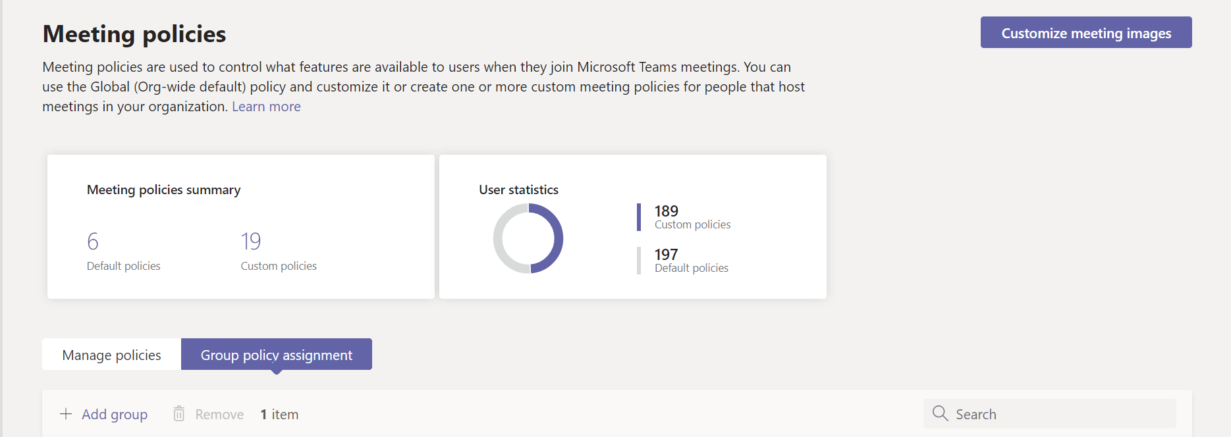Focus the Search input field

point(1050,414)
